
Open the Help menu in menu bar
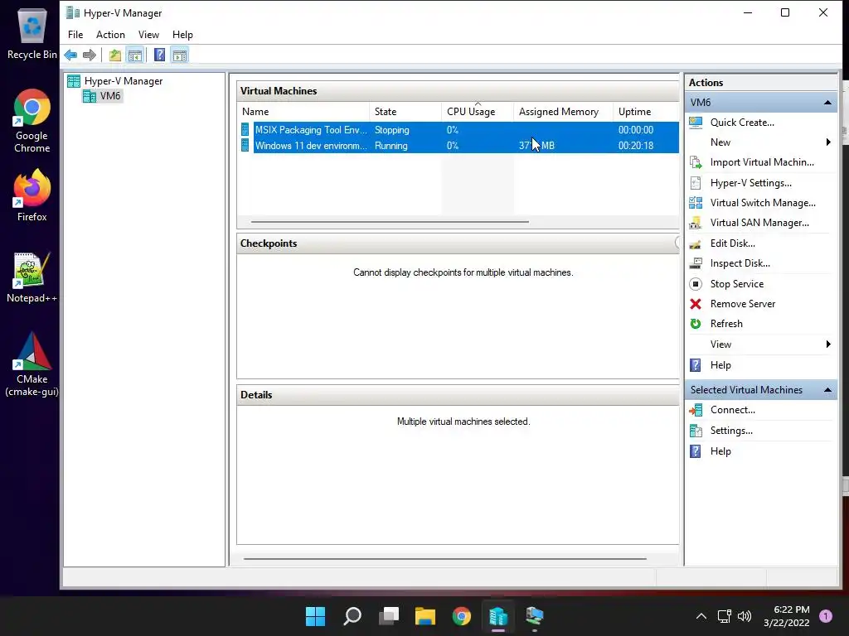182,35
